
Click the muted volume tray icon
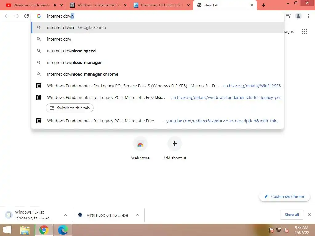point(286,230)
